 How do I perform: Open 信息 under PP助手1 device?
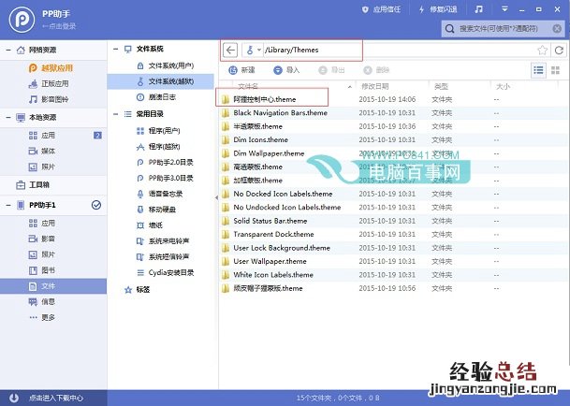pos(42,301)
